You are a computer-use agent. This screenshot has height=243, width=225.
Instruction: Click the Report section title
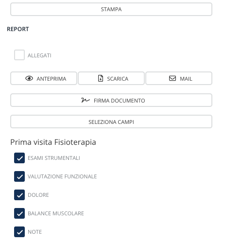coord(18,29)
